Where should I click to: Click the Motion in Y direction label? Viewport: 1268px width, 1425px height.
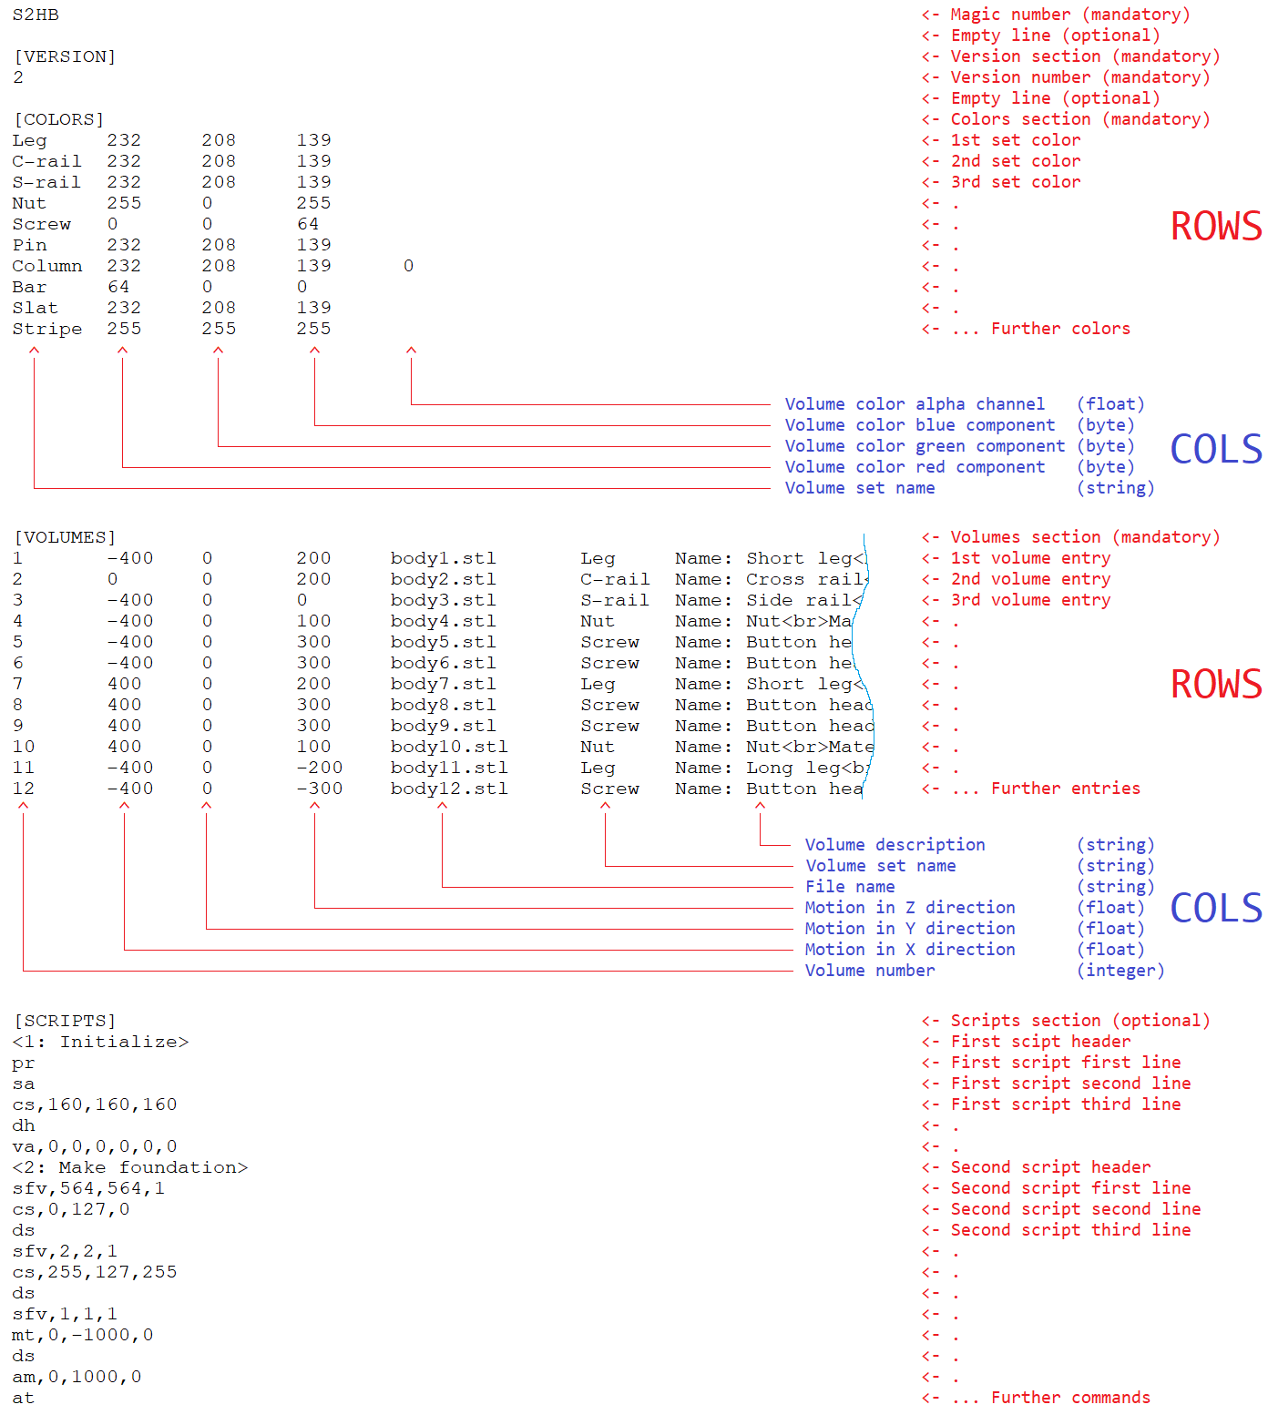click(910, 929)
